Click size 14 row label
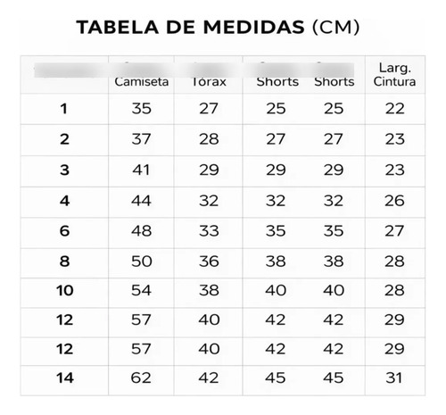The image size is (446, 415). (64, 378)
